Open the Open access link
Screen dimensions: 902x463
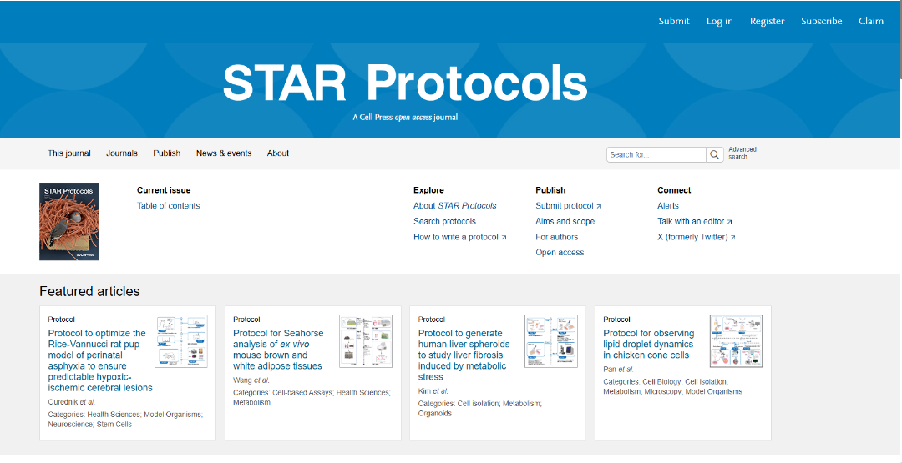point(560,252)
